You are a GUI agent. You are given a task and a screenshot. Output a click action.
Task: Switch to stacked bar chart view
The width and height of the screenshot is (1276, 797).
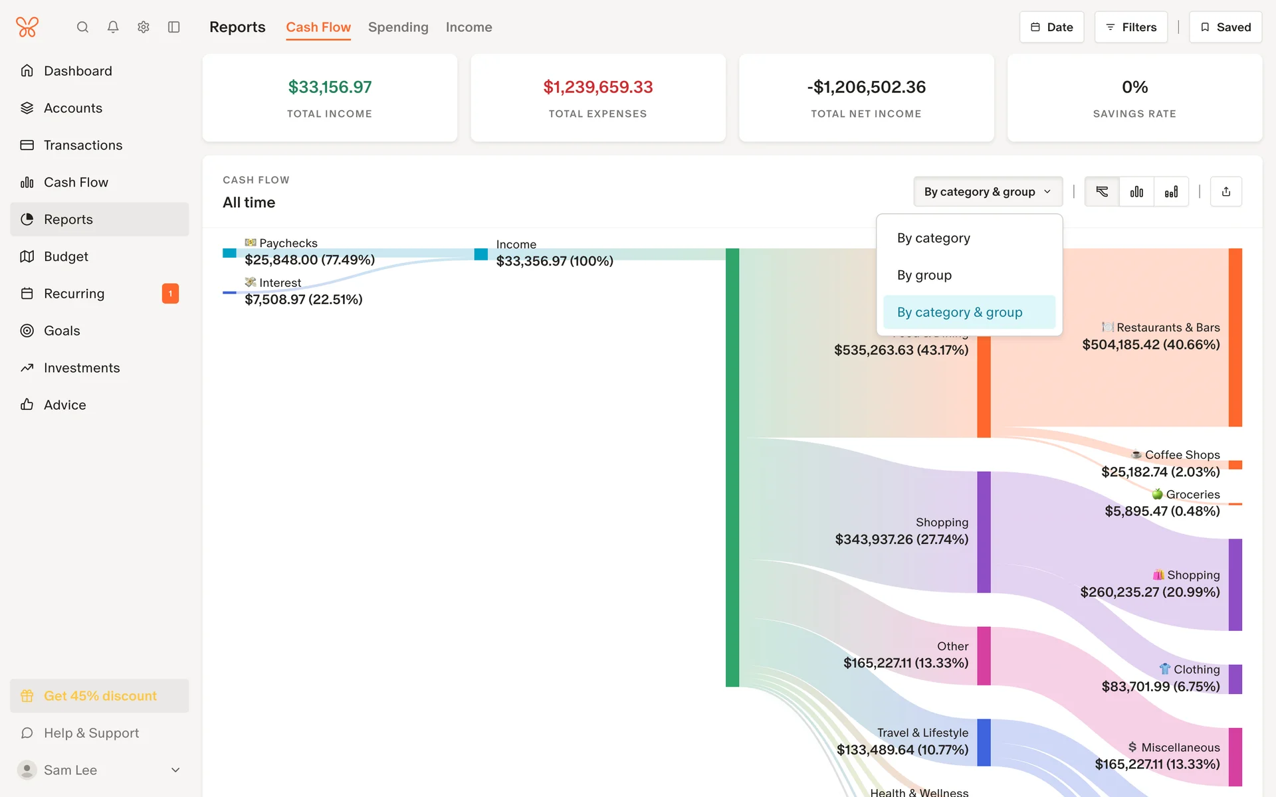point(1171,192)
